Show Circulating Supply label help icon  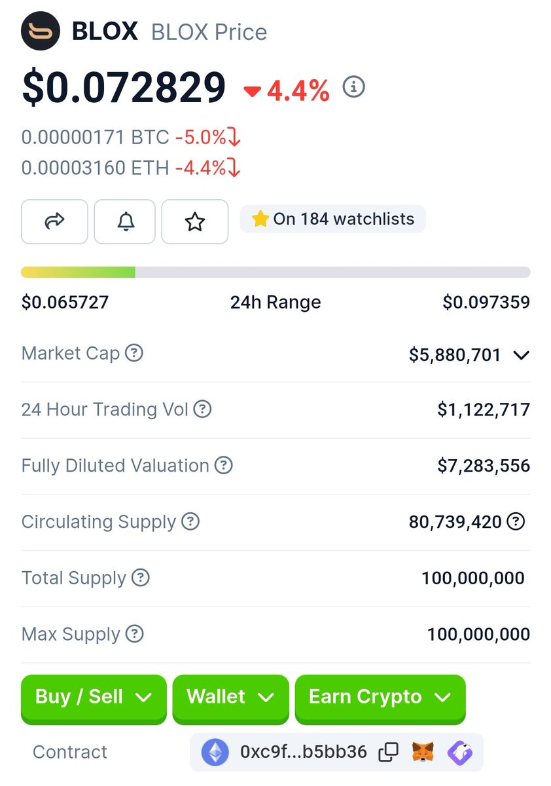[x=190, y=522]
